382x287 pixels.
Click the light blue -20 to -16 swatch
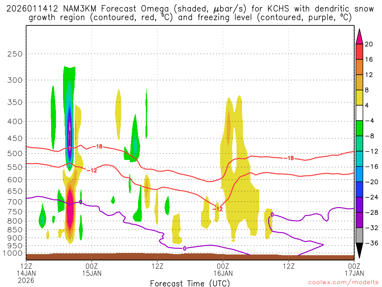tap(359, 174)
